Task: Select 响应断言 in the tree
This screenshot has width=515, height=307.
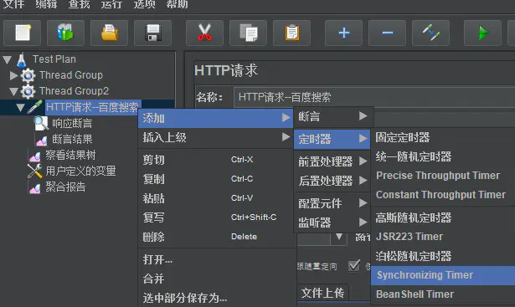Action: [x=72, y=123]
